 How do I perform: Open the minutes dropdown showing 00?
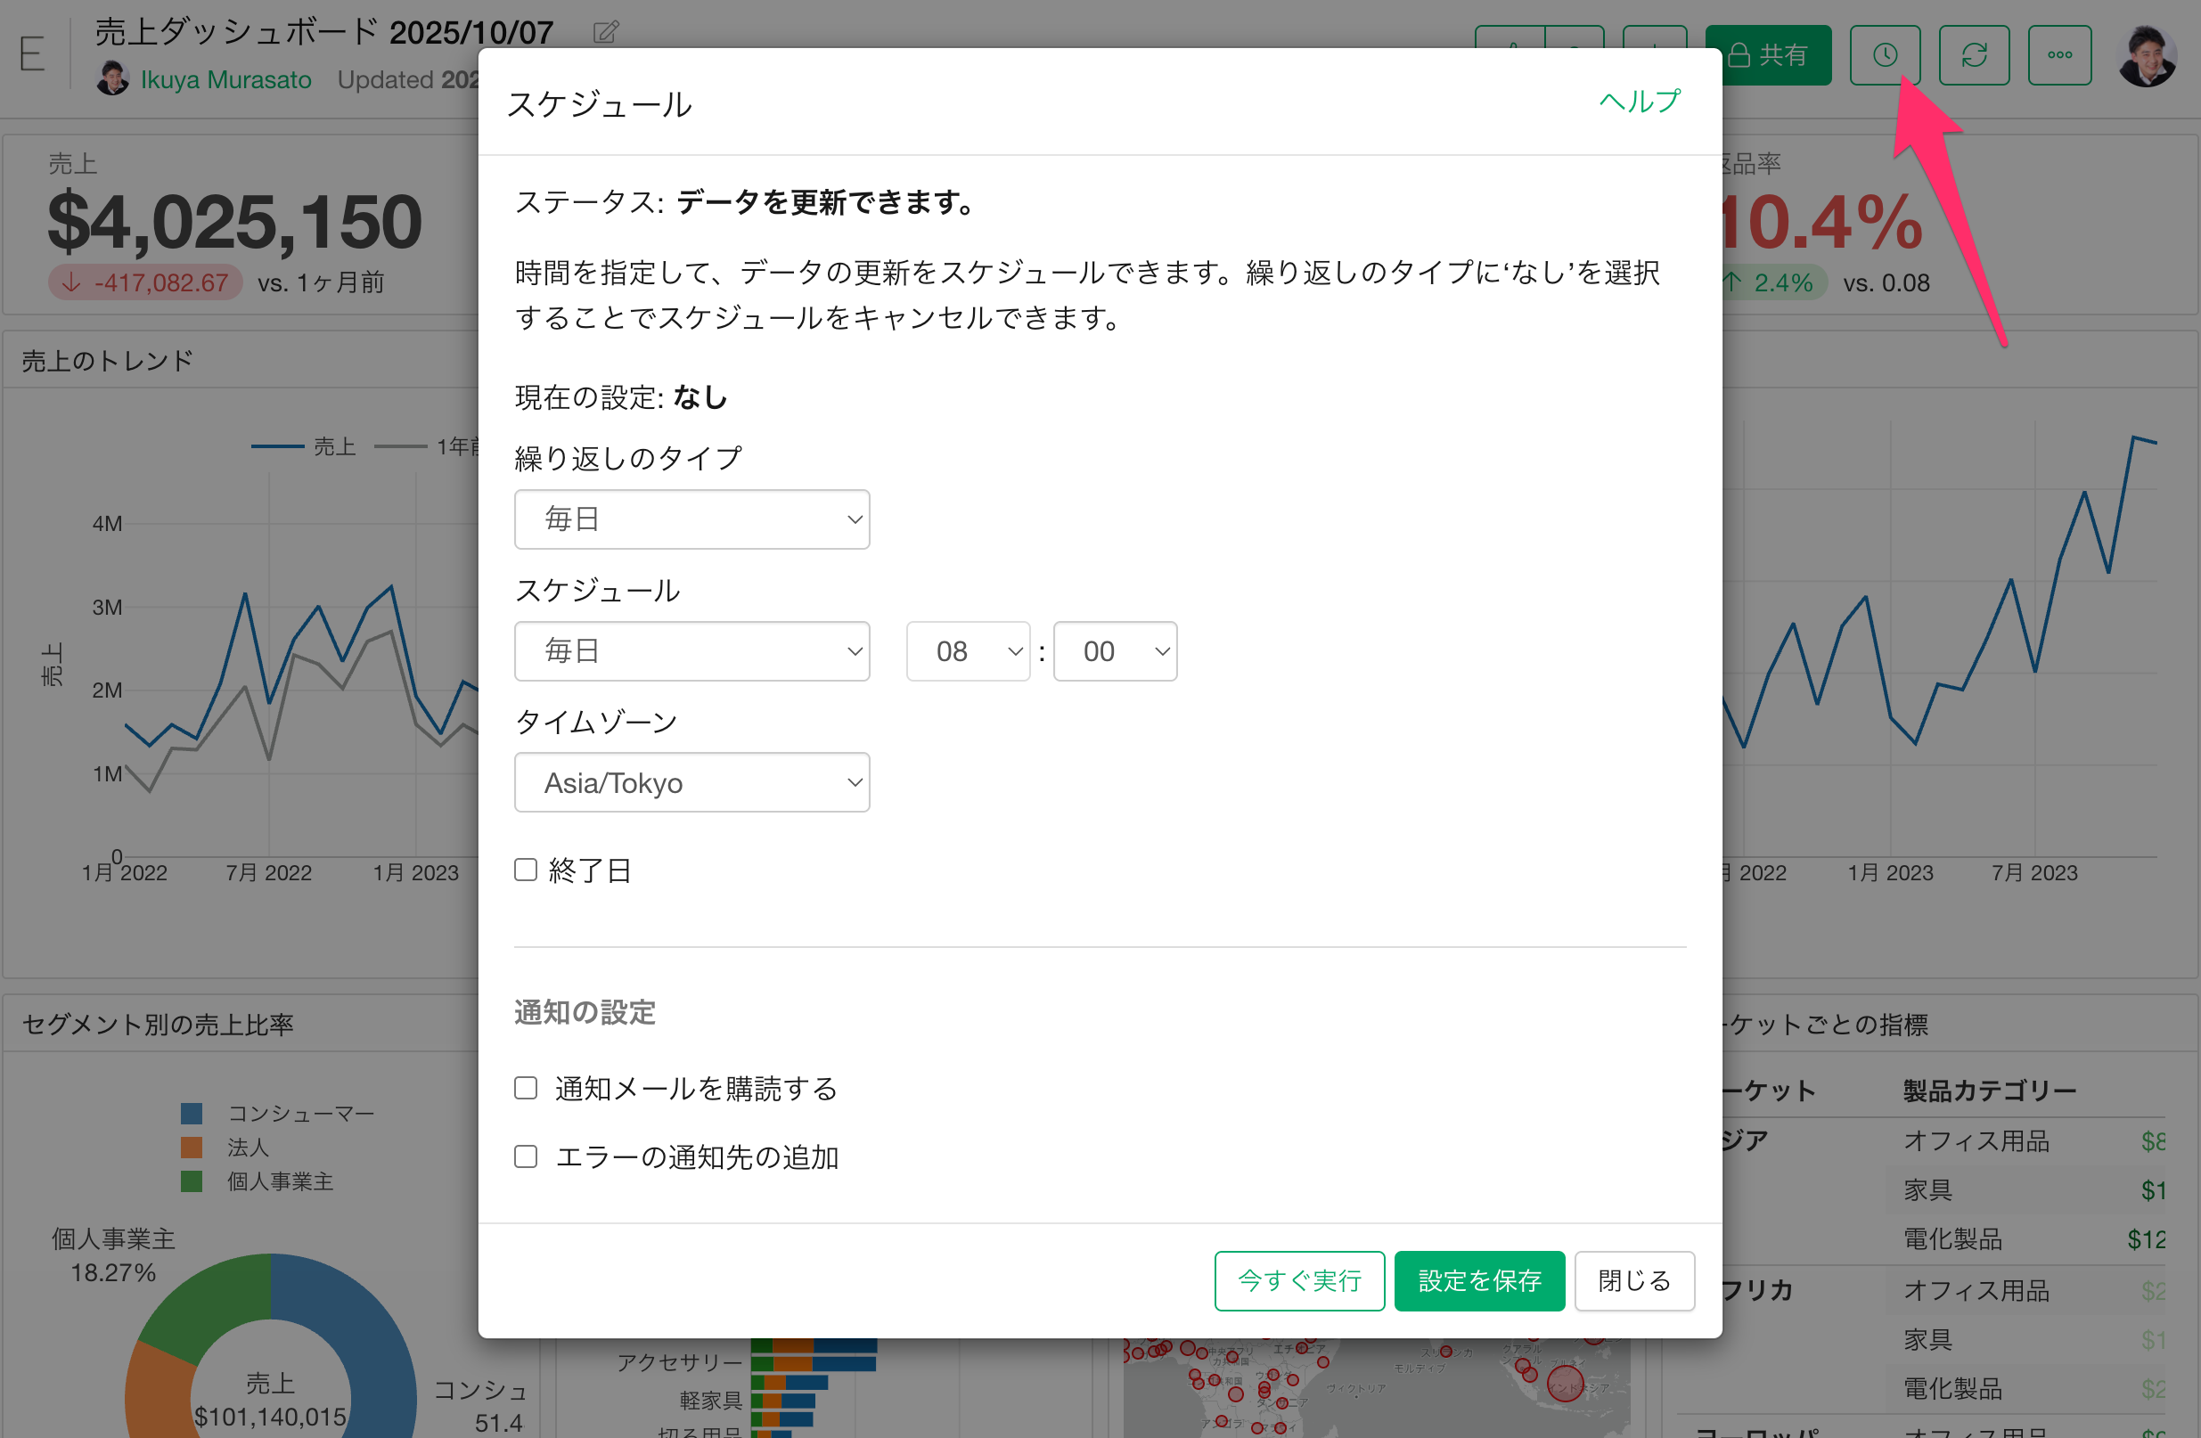[x=1115, y=651]
